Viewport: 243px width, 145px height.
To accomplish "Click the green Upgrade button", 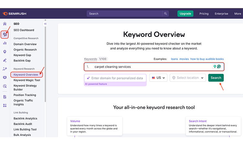I will pyautogui.click(x=185, y=14).
